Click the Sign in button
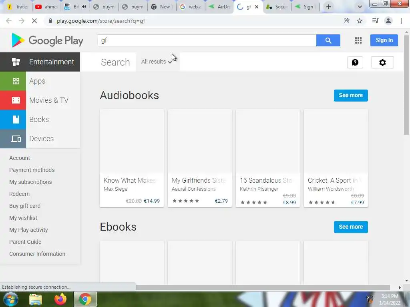This screenshot has width=410, height=307. pos(384,40)
